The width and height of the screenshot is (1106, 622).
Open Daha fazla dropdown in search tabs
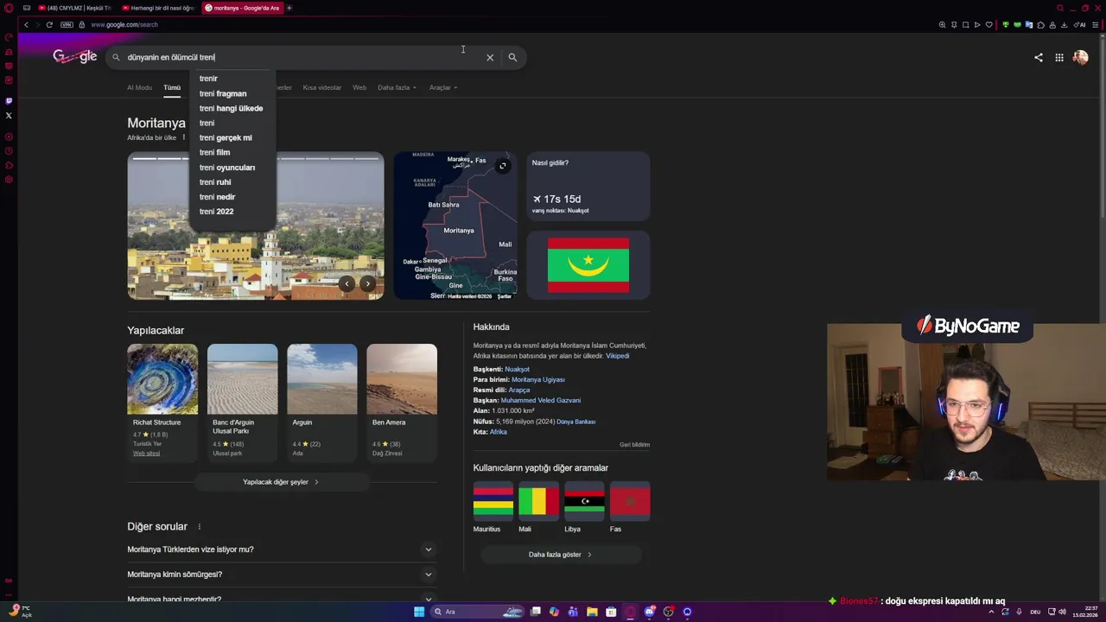397,87
